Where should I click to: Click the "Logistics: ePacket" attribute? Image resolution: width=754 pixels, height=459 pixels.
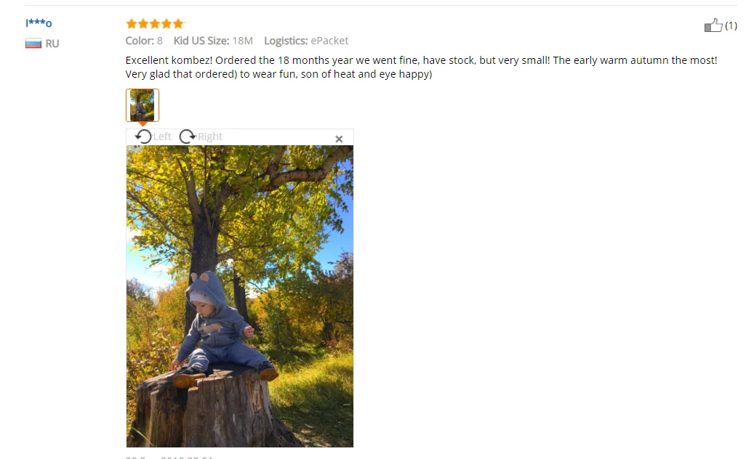coord(306,41)
